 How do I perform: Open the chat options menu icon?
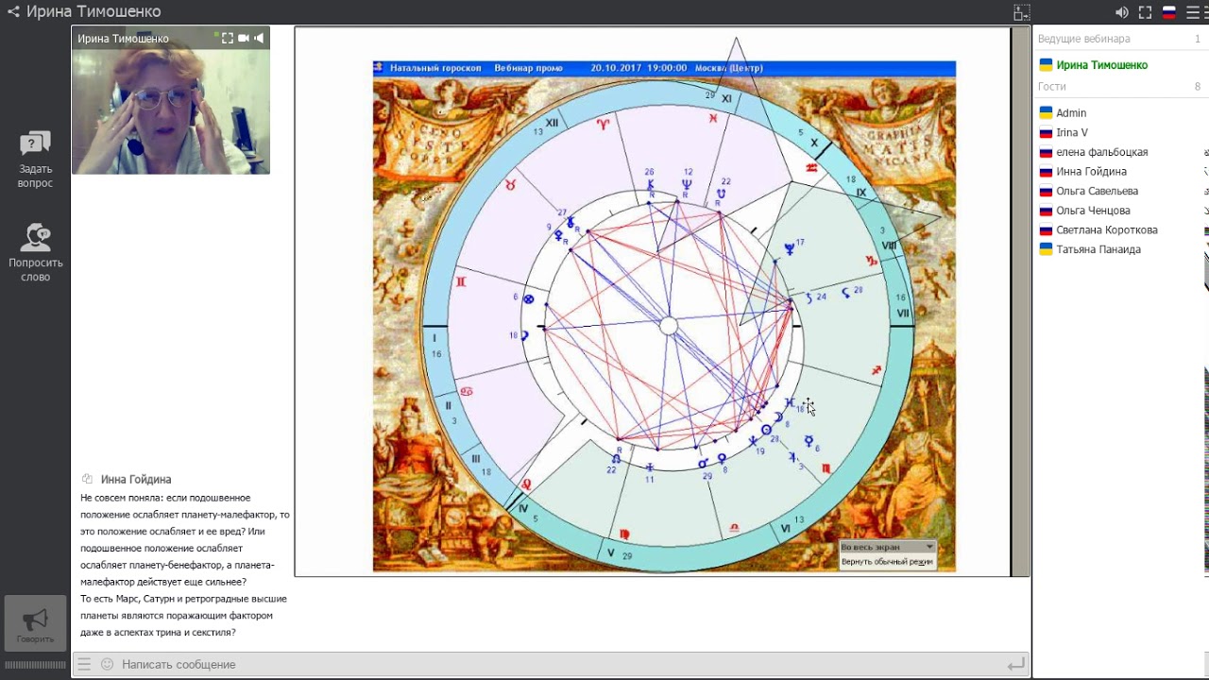pos(84,664)
